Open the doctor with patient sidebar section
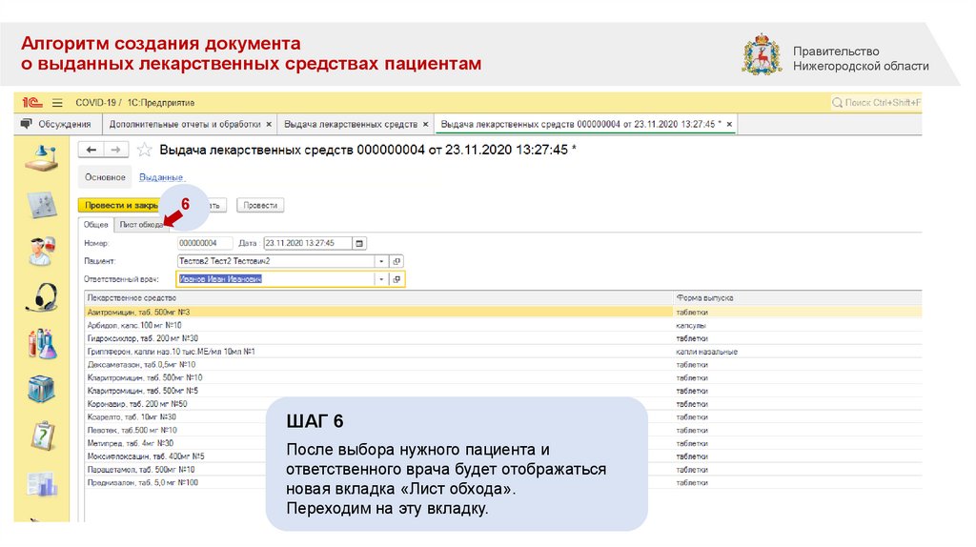This screenshot has width=976, height=547. pyautogui.click(x=43, y=251)
